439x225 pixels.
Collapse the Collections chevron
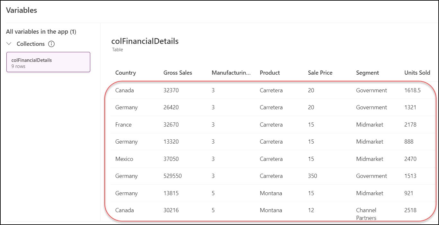click(x=9, y=44)
